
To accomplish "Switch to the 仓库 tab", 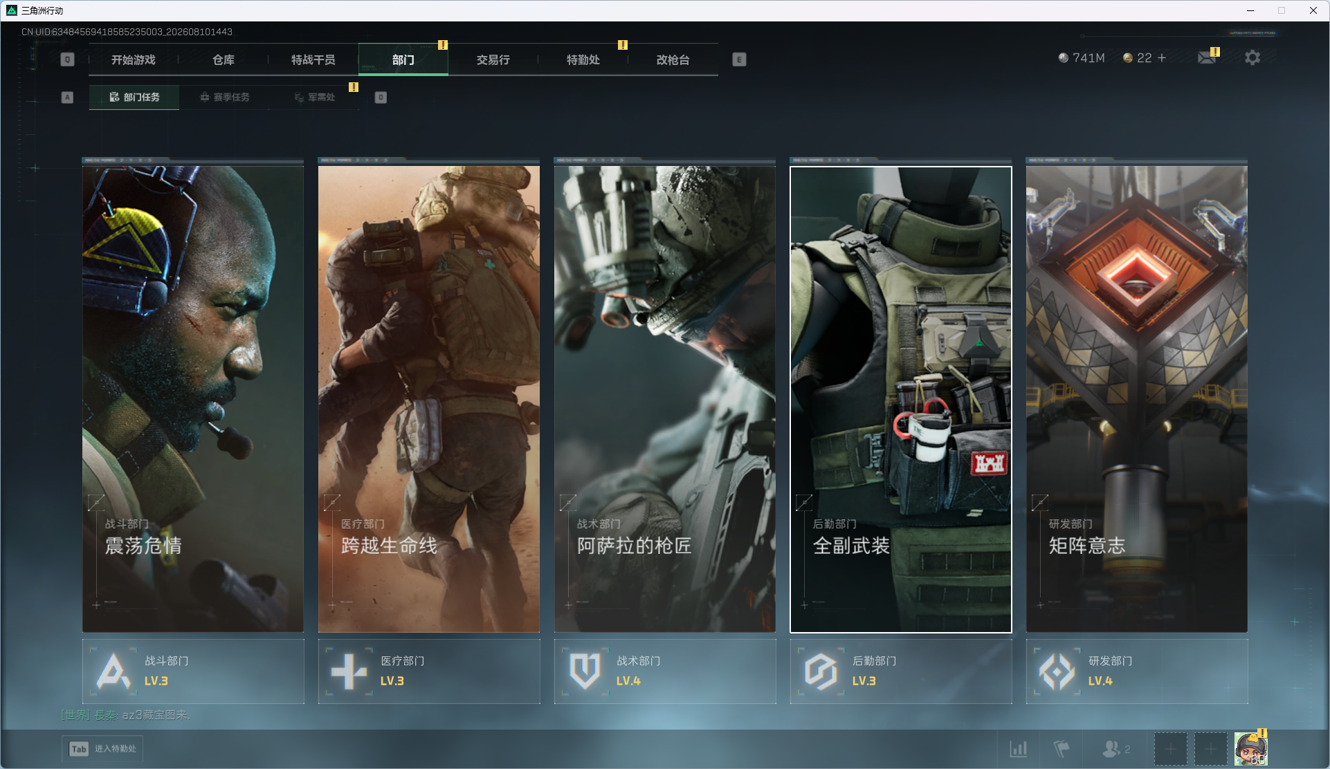I will (x=224, y=59).
